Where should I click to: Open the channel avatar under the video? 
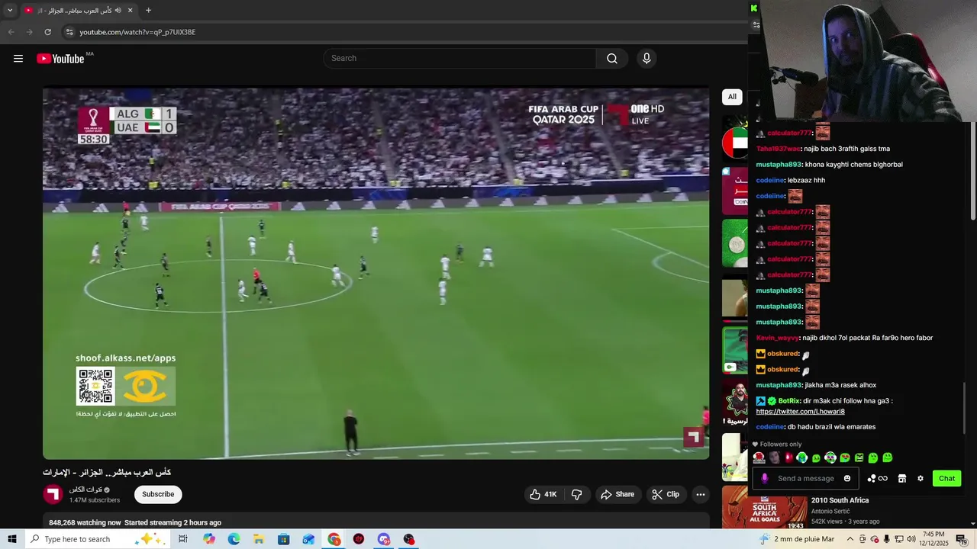tap(53, 494)
